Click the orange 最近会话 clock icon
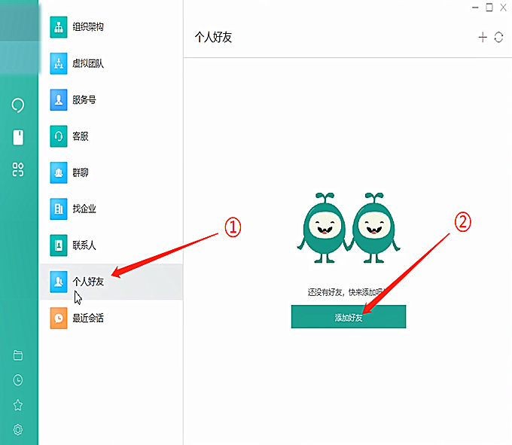This screenshot has width=512, height=445. pyautogui.click(x=59, y=318)
